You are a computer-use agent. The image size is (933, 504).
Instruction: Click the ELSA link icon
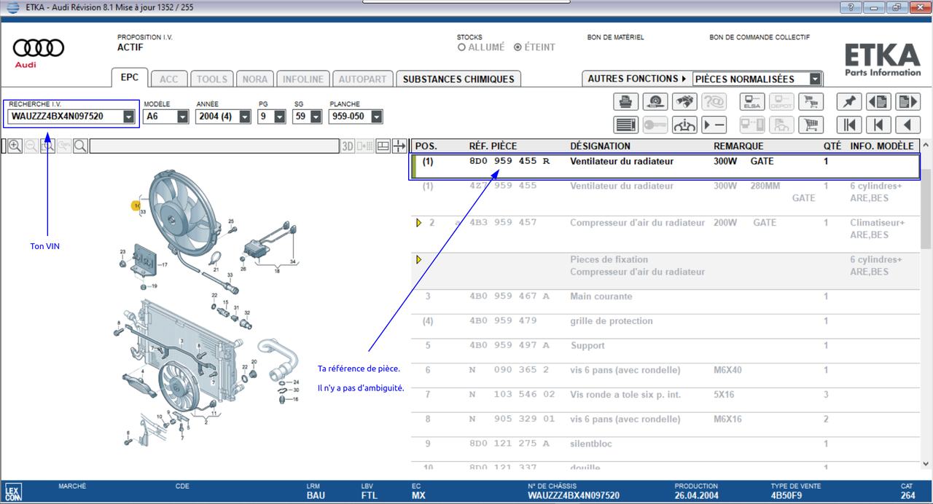752,102
